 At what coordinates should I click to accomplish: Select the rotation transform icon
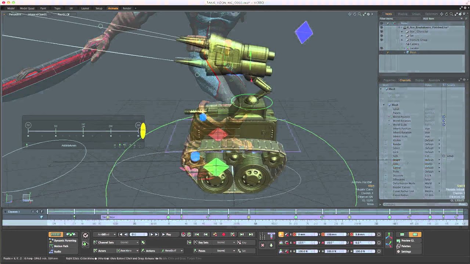point(281,243)
